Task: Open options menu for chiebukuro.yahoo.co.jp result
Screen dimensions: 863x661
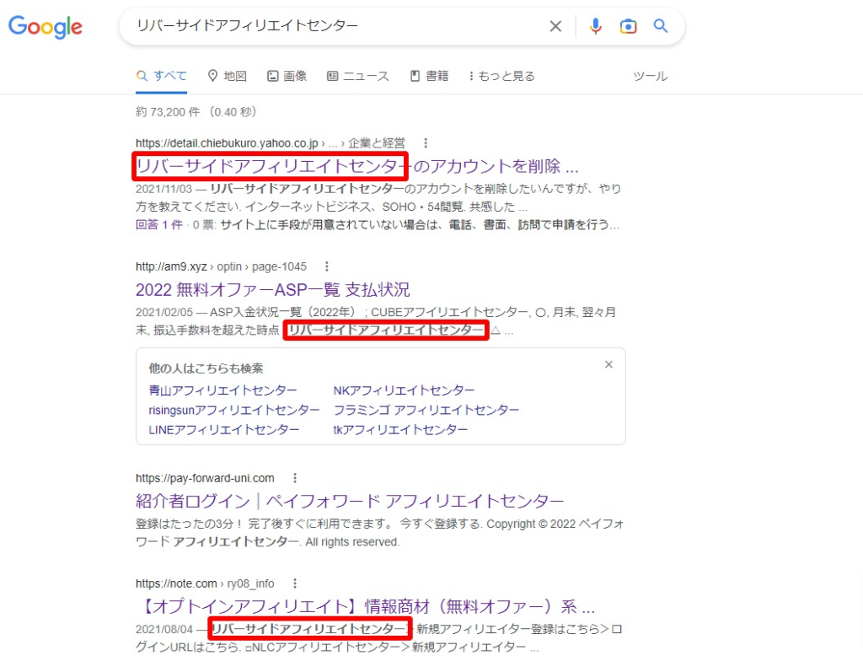Action: pyautogui.click(x=426, y=143)
